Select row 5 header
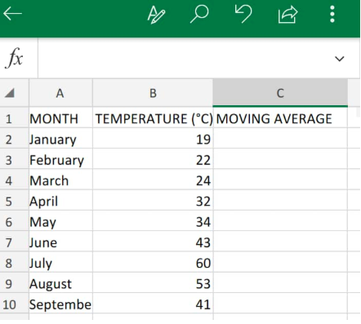Screen dimensions: 361x324 coord(9,202)
